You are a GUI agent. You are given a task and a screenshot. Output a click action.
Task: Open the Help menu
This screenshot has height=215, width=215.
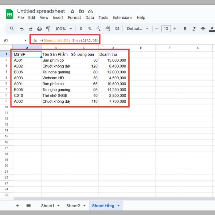click(141, 18)
